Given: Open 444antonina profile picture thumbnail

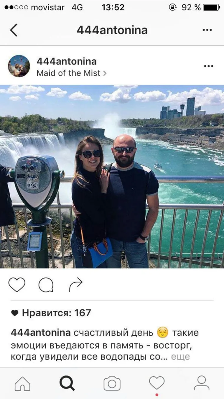Looking at the screenshot, I should (x=19, y=66).
